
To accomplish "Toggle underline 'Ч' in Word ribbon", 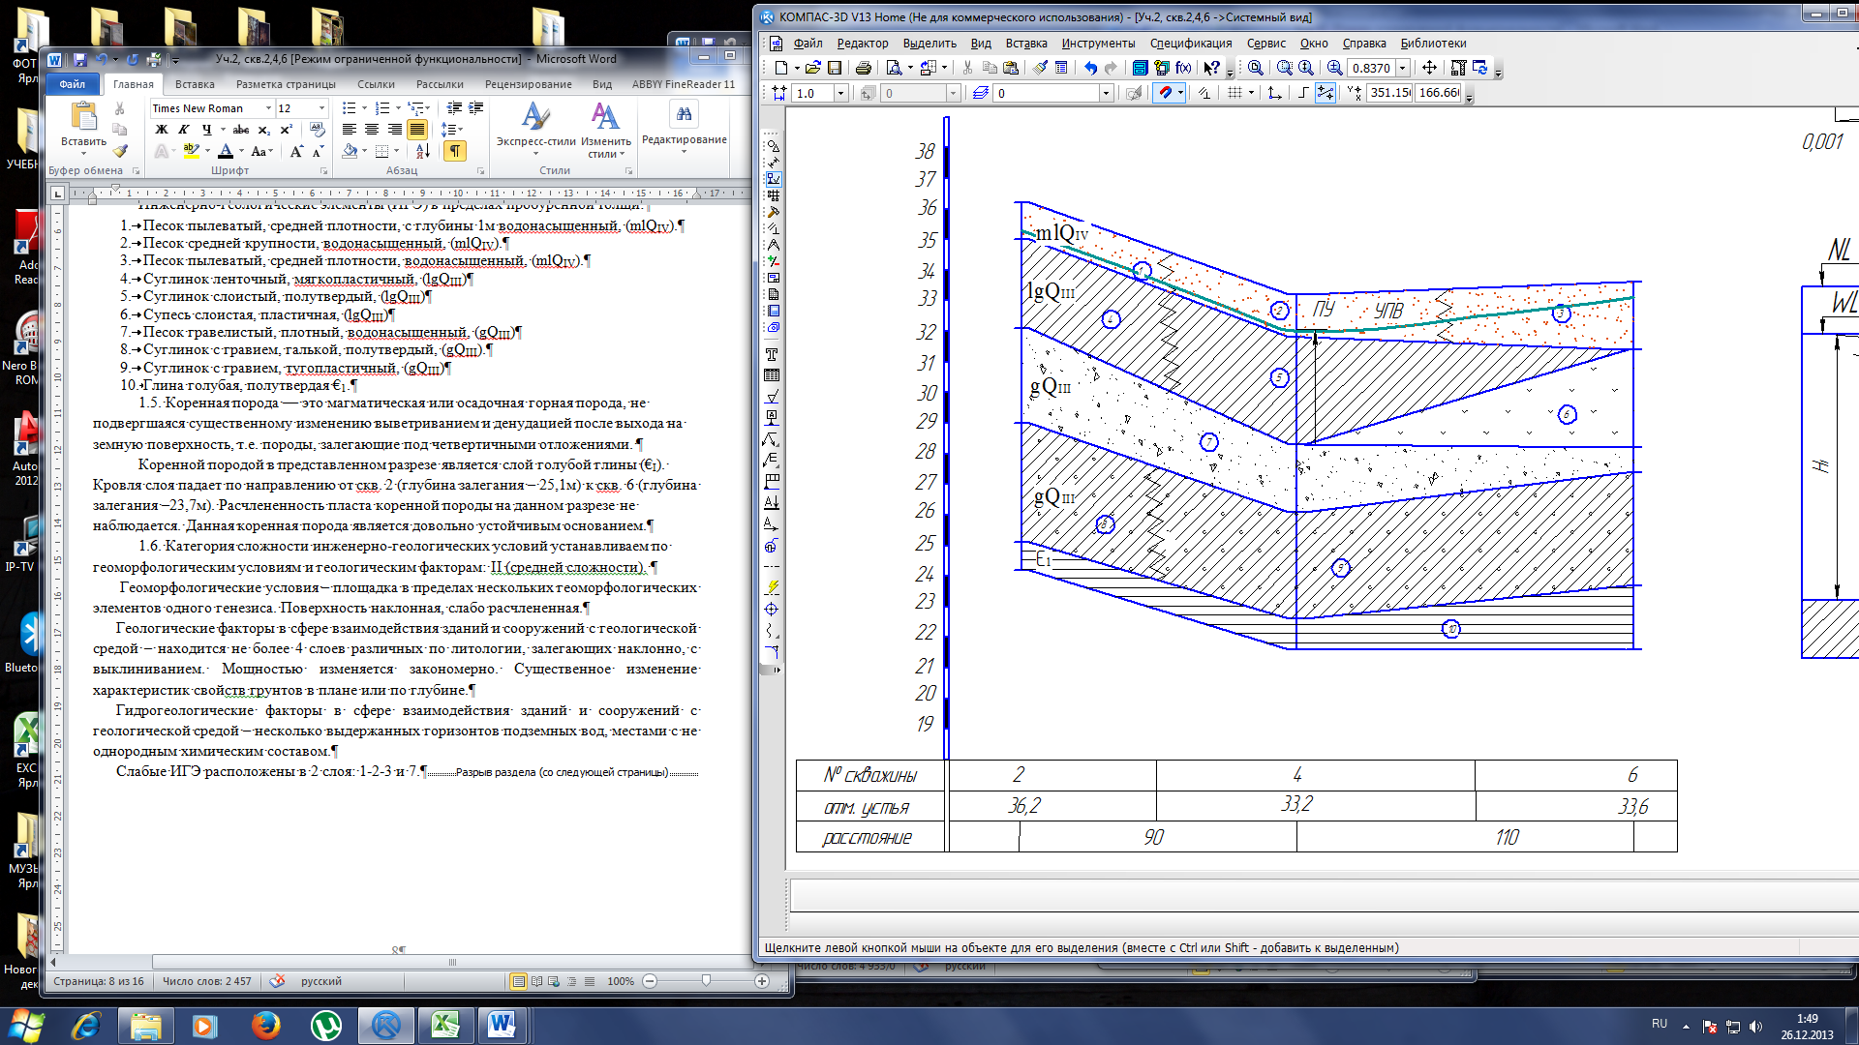I will point(205,129).
